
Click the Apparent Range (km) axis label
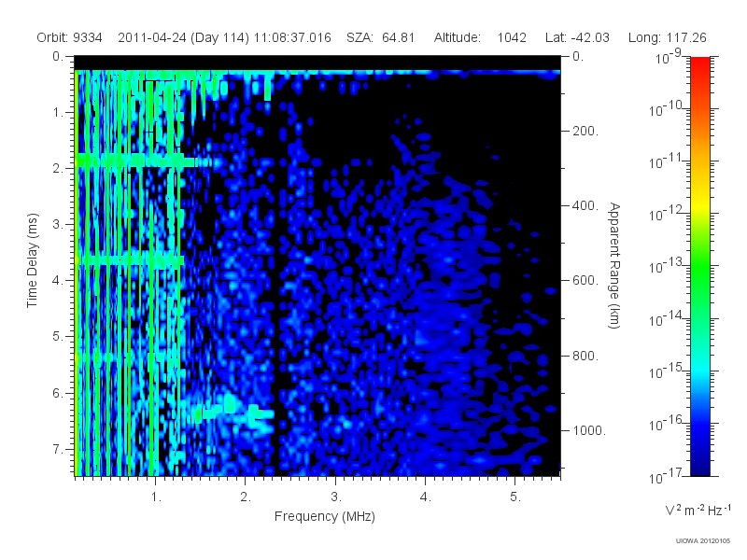point(614,266)
